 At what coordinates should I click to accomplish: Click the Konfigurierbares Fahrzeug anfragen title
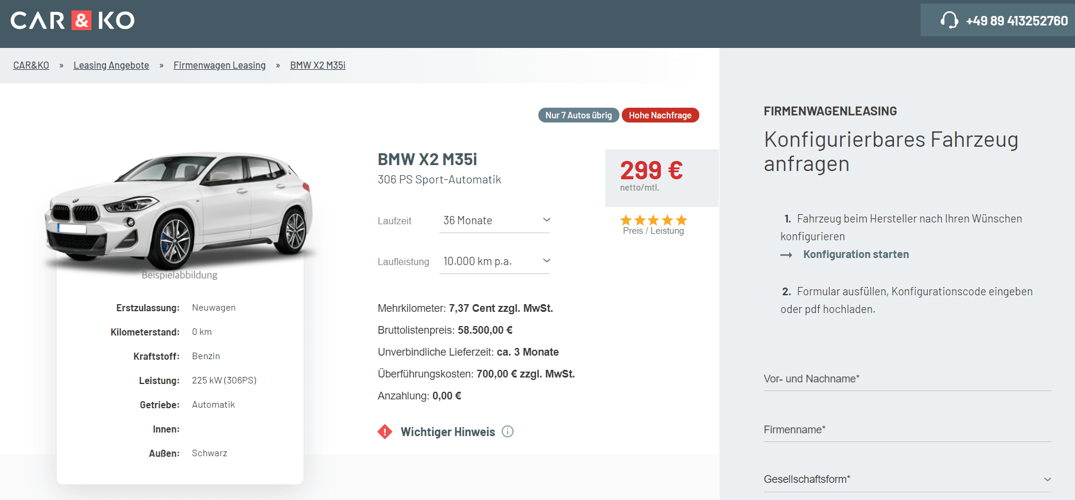(891, 151)
